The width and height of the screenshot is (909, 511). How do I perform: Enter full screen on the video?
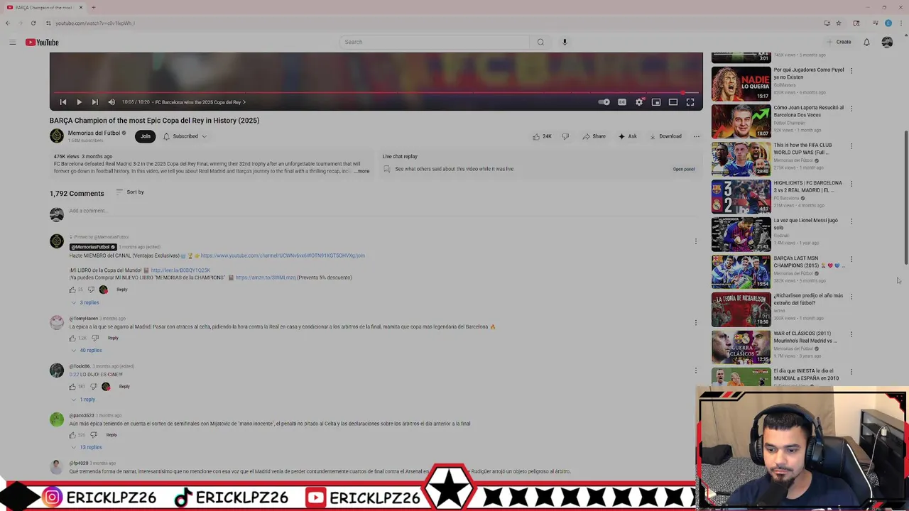coord(690,102)
